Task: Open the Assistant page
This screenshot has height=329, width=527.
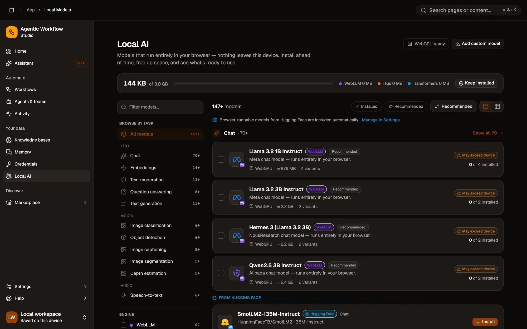Action: 47,63
